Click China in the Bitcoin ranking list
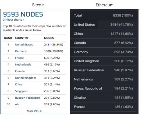Viewport: 142px width, 115px height. 19,85
